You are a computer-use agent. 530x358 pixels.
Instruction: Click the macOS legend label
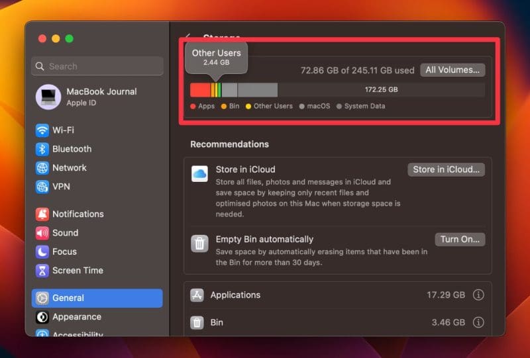319,106
